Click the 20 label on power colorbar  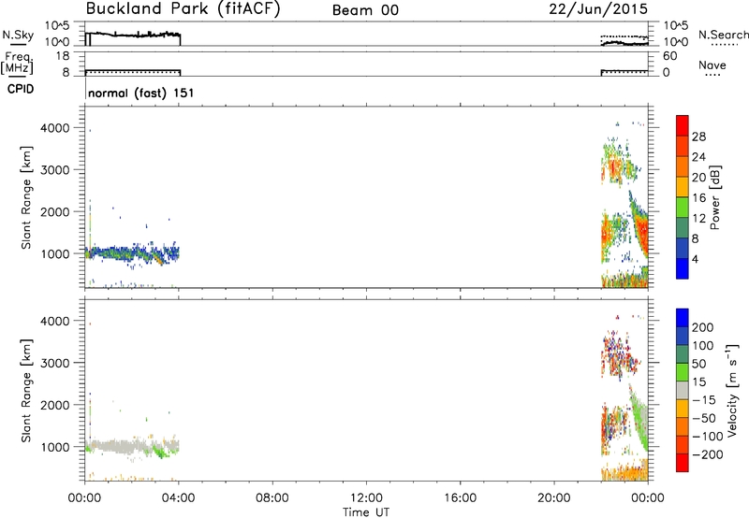coord(698,178)
